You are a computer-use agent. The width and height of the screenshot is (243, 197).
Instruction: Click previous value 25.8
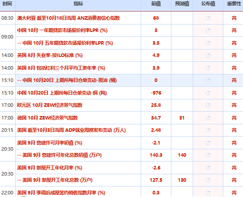point(156,105)
